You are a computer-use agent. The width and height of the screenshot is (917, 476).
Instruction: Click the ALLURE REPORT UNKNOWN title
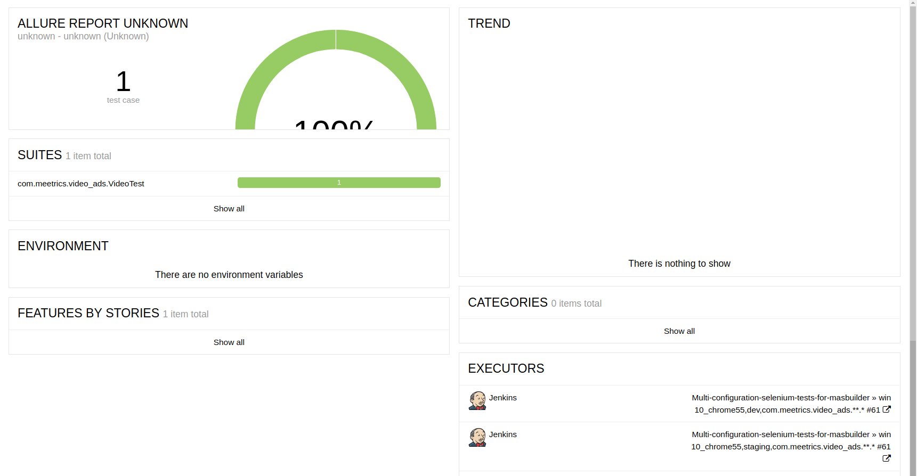[102, 23]
